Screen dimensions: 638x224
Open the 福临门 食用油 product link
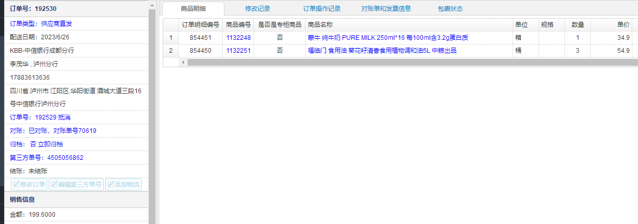[x=382, y=51]
